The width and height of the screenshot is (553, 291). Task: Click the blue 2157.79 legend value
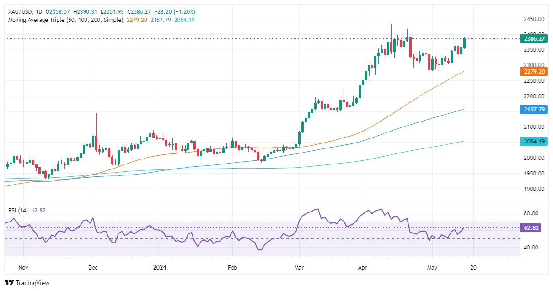coord(160,20)
